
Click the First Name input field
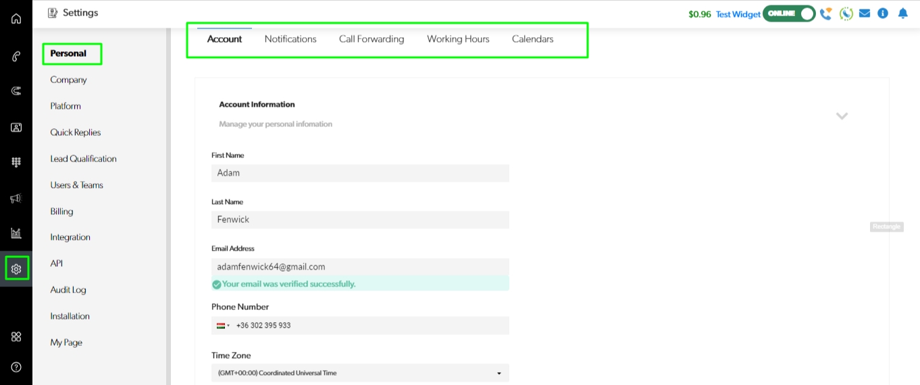[x=360, y=173]
